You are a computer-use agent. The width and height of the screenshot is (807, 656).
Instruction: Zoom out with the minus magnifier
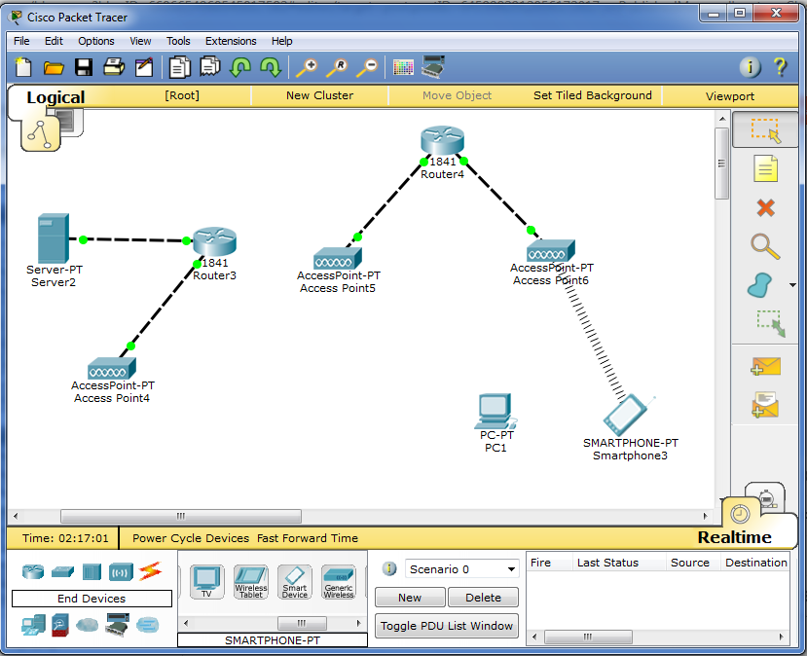(x=367, y=67)
